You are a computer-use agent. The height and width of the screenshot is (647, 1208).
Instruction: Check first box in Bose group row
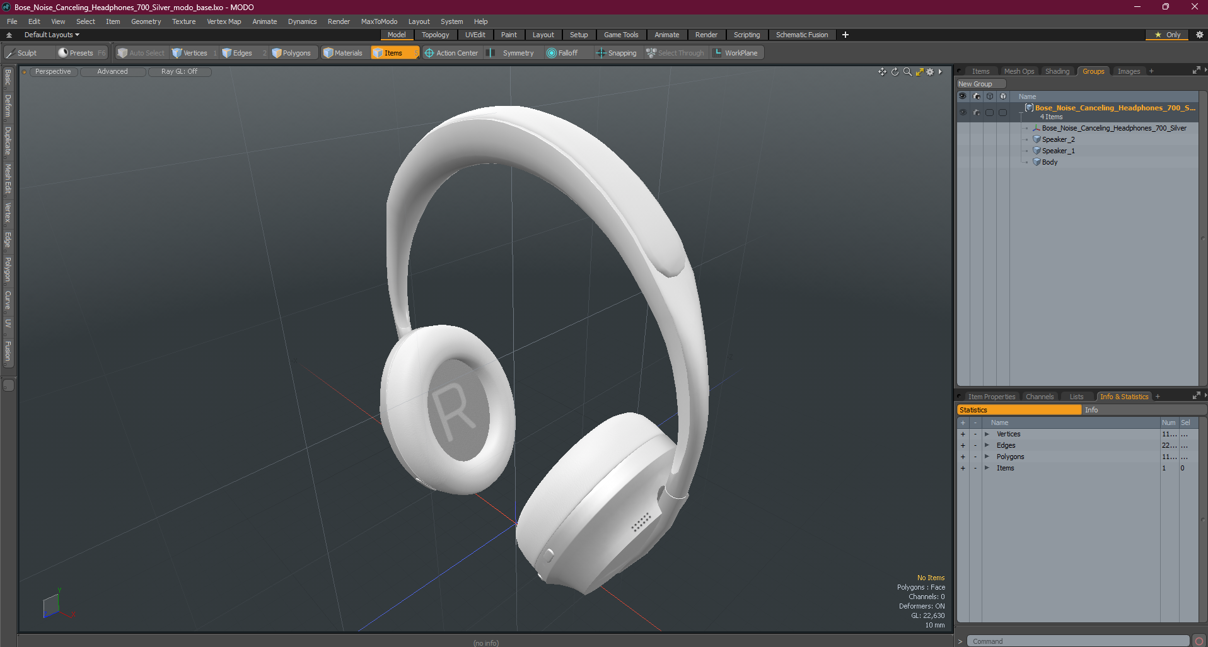989,112
